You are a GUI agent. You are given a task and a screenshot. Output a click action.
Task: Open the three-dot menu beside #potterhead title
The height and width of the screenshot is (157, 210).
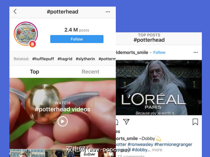(x=108, y=12)
